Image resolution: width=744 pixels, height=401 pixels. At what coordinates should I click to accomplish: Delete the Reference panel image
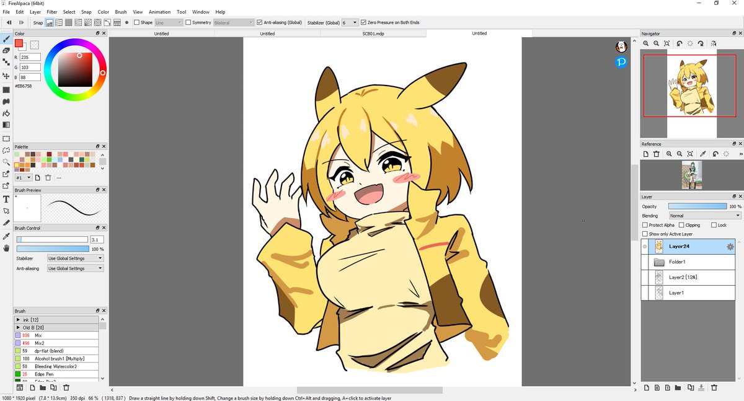(x=655, y=154)
